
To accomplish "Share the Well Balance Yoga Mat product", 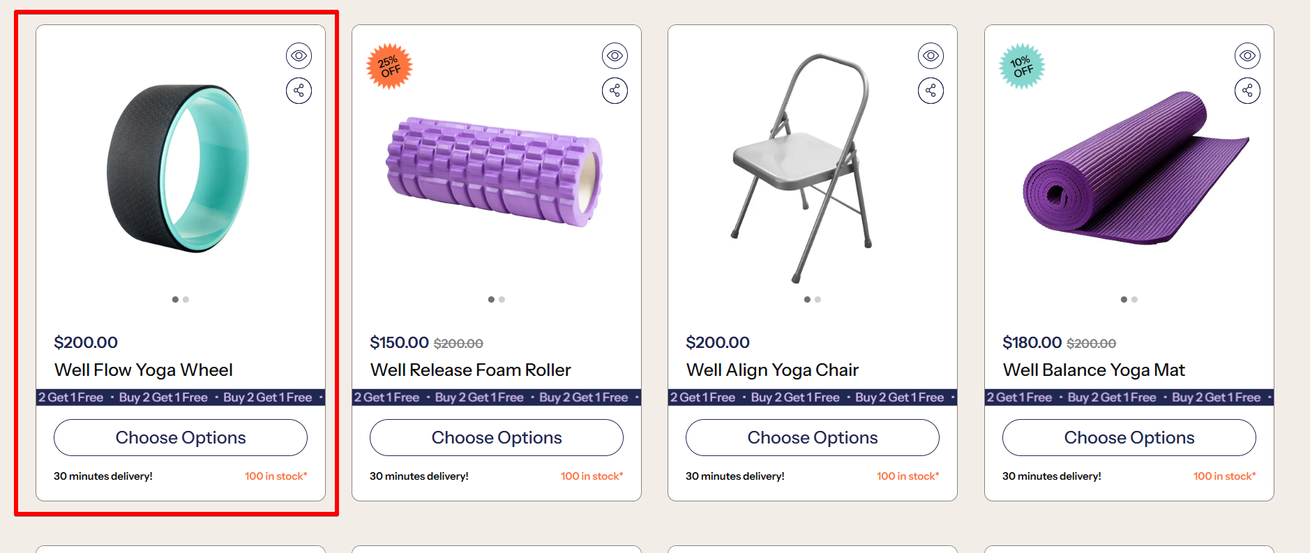I will (x=1247, y=91).
